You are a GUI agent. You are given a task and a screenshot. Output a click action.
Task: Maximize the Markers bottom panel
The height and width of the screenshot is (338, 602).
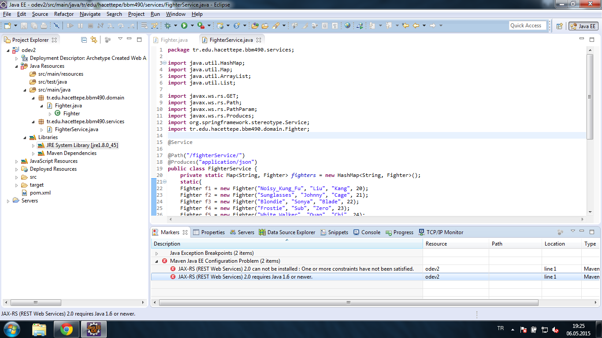tap(592, 231)
